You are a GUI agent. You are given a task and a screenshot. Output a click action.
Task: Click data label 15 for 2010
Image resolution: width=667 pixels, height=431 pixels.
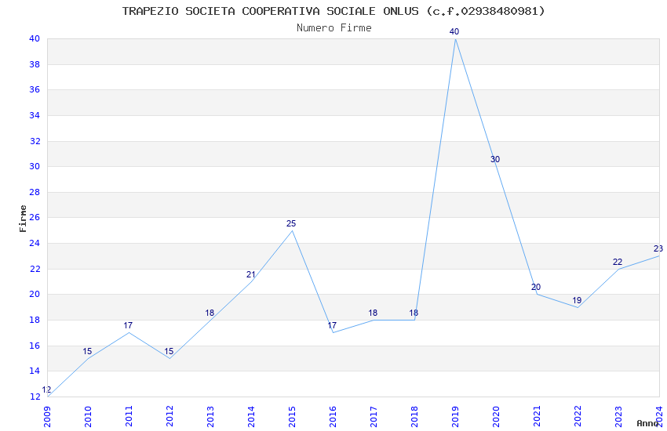pos(87,351)
